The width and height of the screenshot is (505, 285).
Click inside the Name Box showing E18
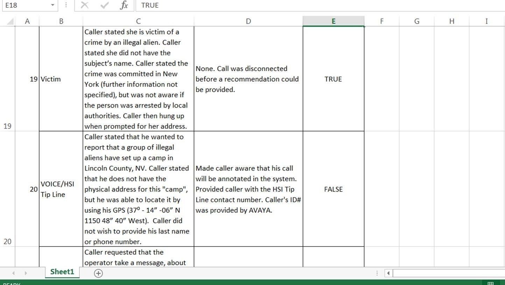click(24, 5)
